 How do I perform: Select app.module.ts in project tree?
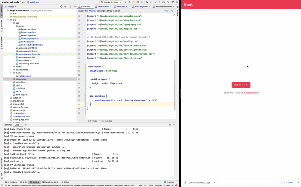25,60
